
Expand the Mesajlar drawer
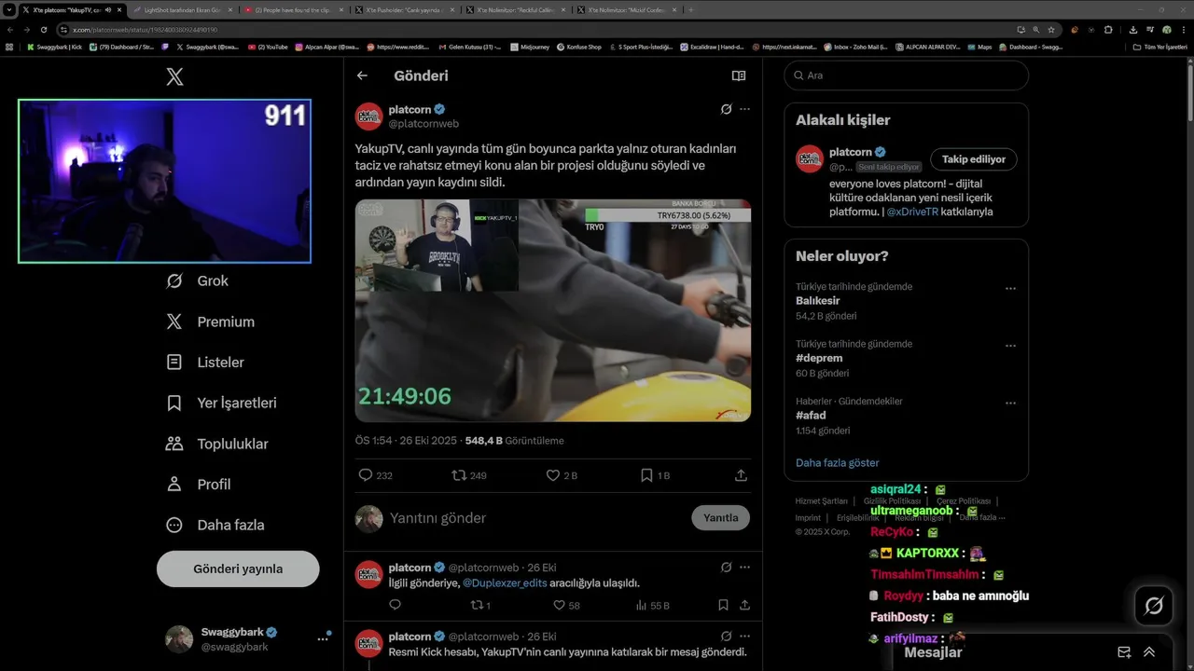click(x=1149, y=652)
